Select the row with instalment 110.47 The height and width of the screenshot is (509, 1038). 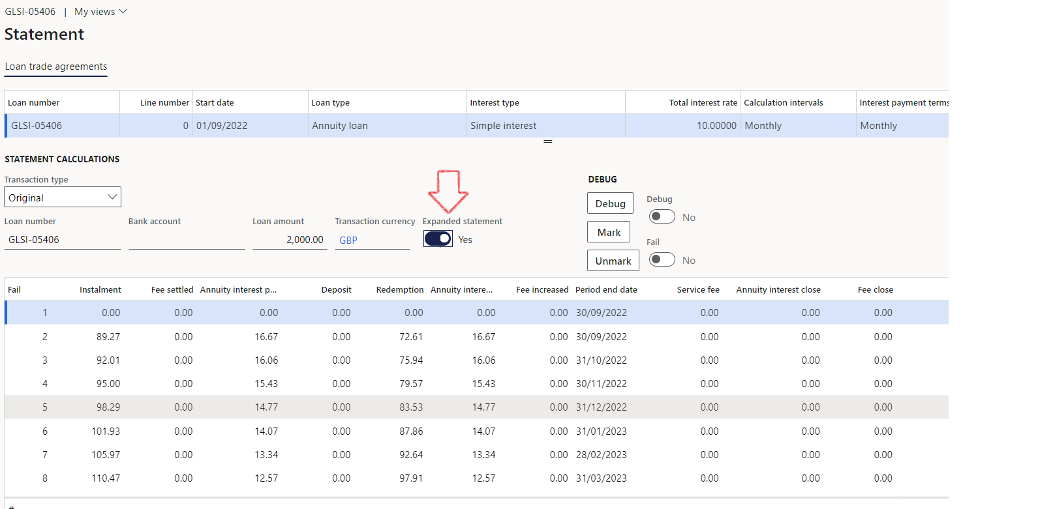(476, 478)
